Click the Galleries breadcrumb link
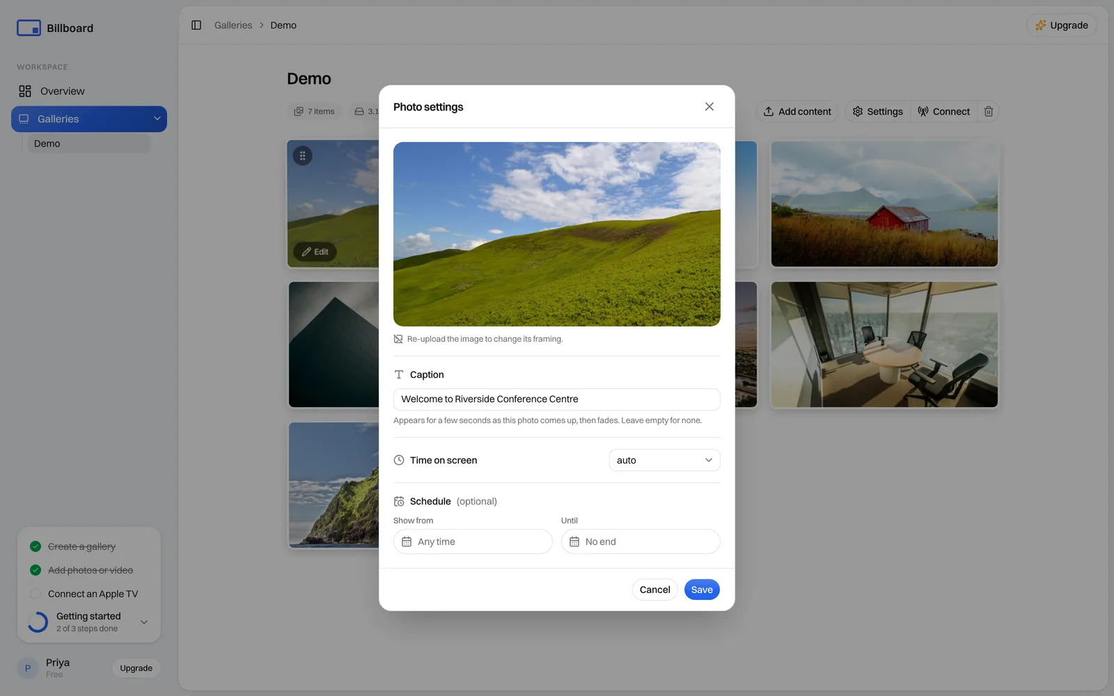 click(233, 25)
